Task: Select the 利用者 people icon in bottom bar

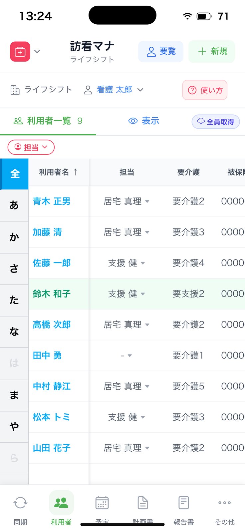Action: tap(61, 503)
